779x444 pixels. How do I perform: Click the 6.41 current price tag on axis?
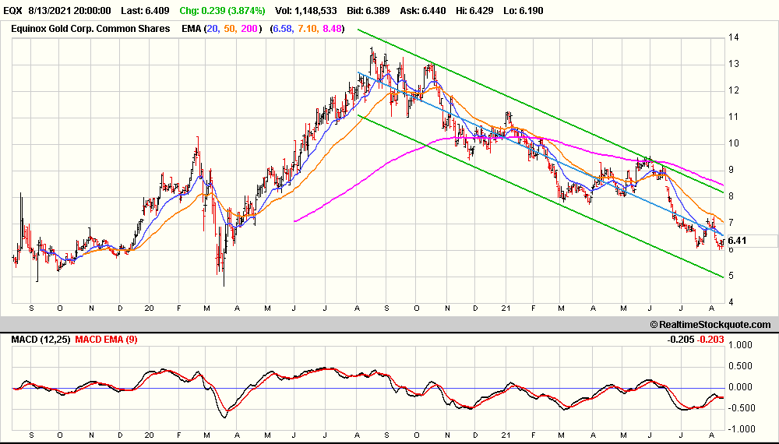(737, 241)
